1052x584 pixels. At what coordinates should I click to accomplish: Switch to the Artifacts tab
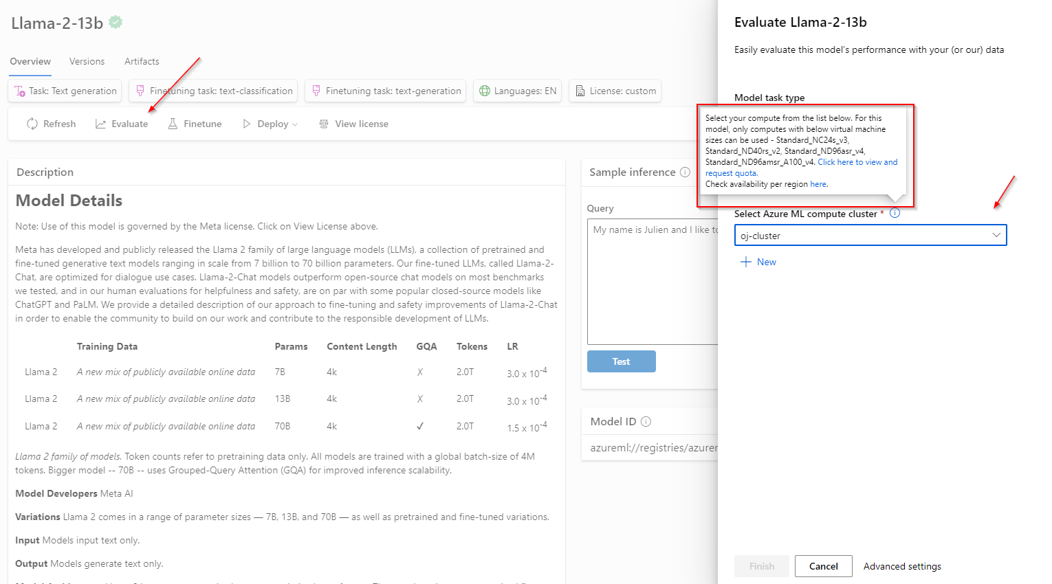142,61
